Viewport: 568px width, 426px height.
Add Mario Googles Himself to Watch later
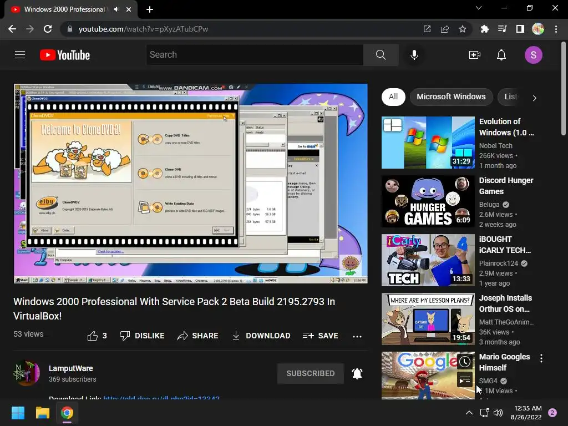point(465,362)
